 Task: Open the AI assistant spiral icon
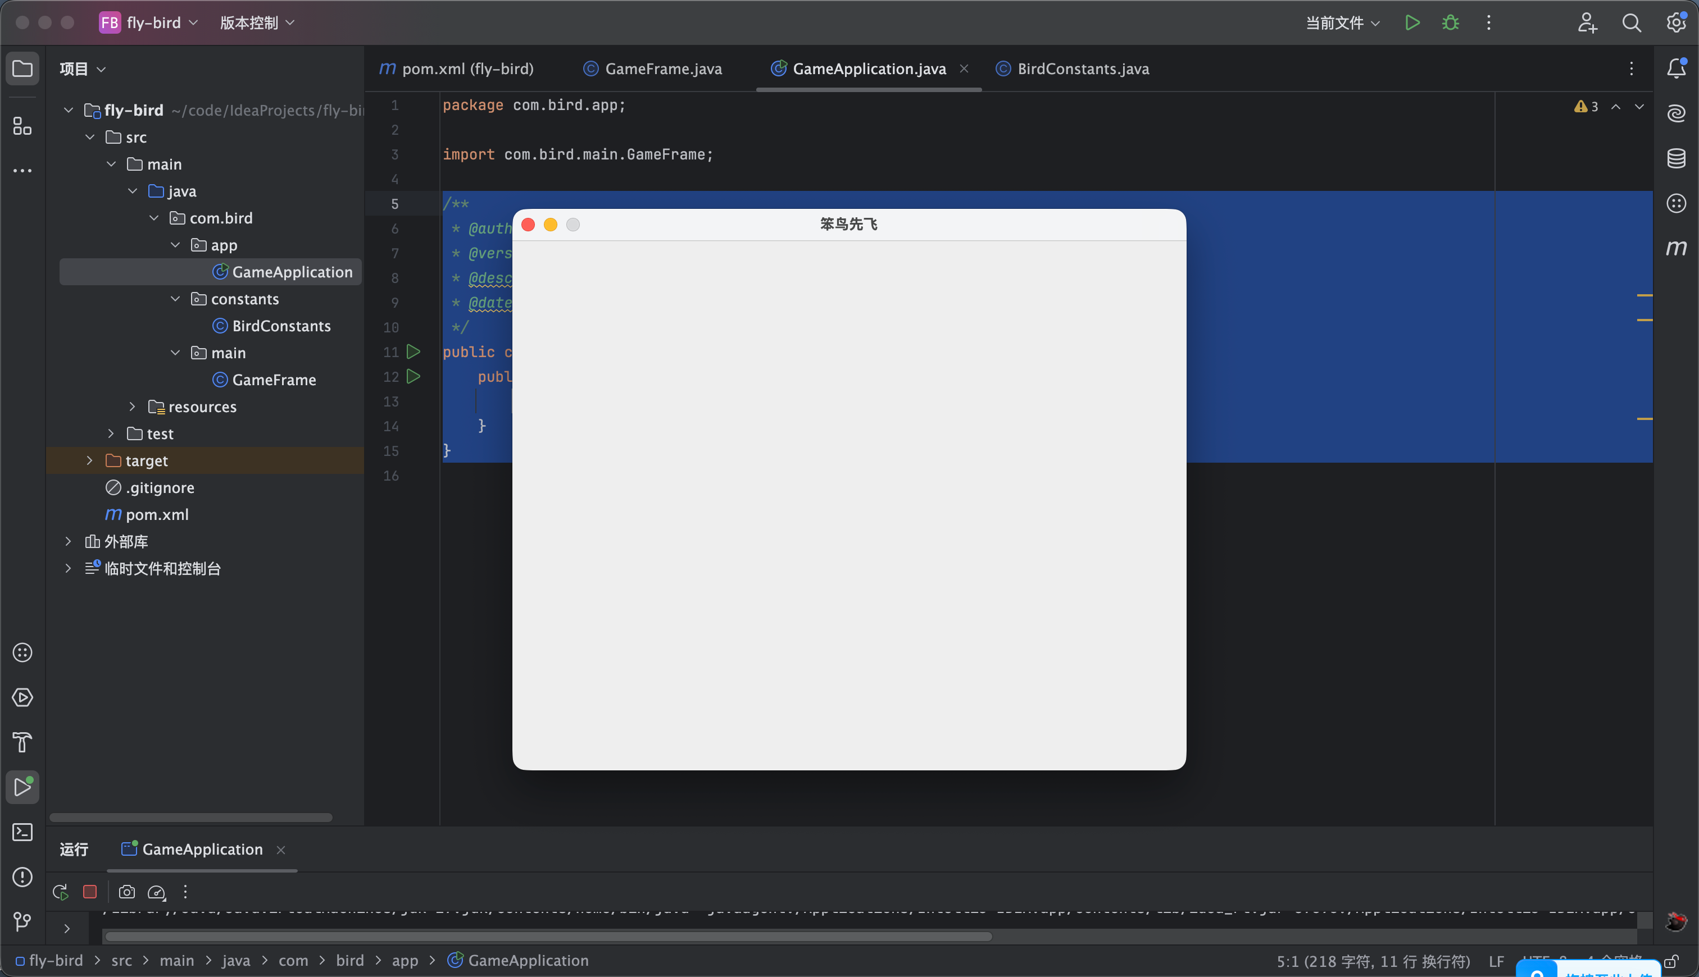click(1676, 113)
